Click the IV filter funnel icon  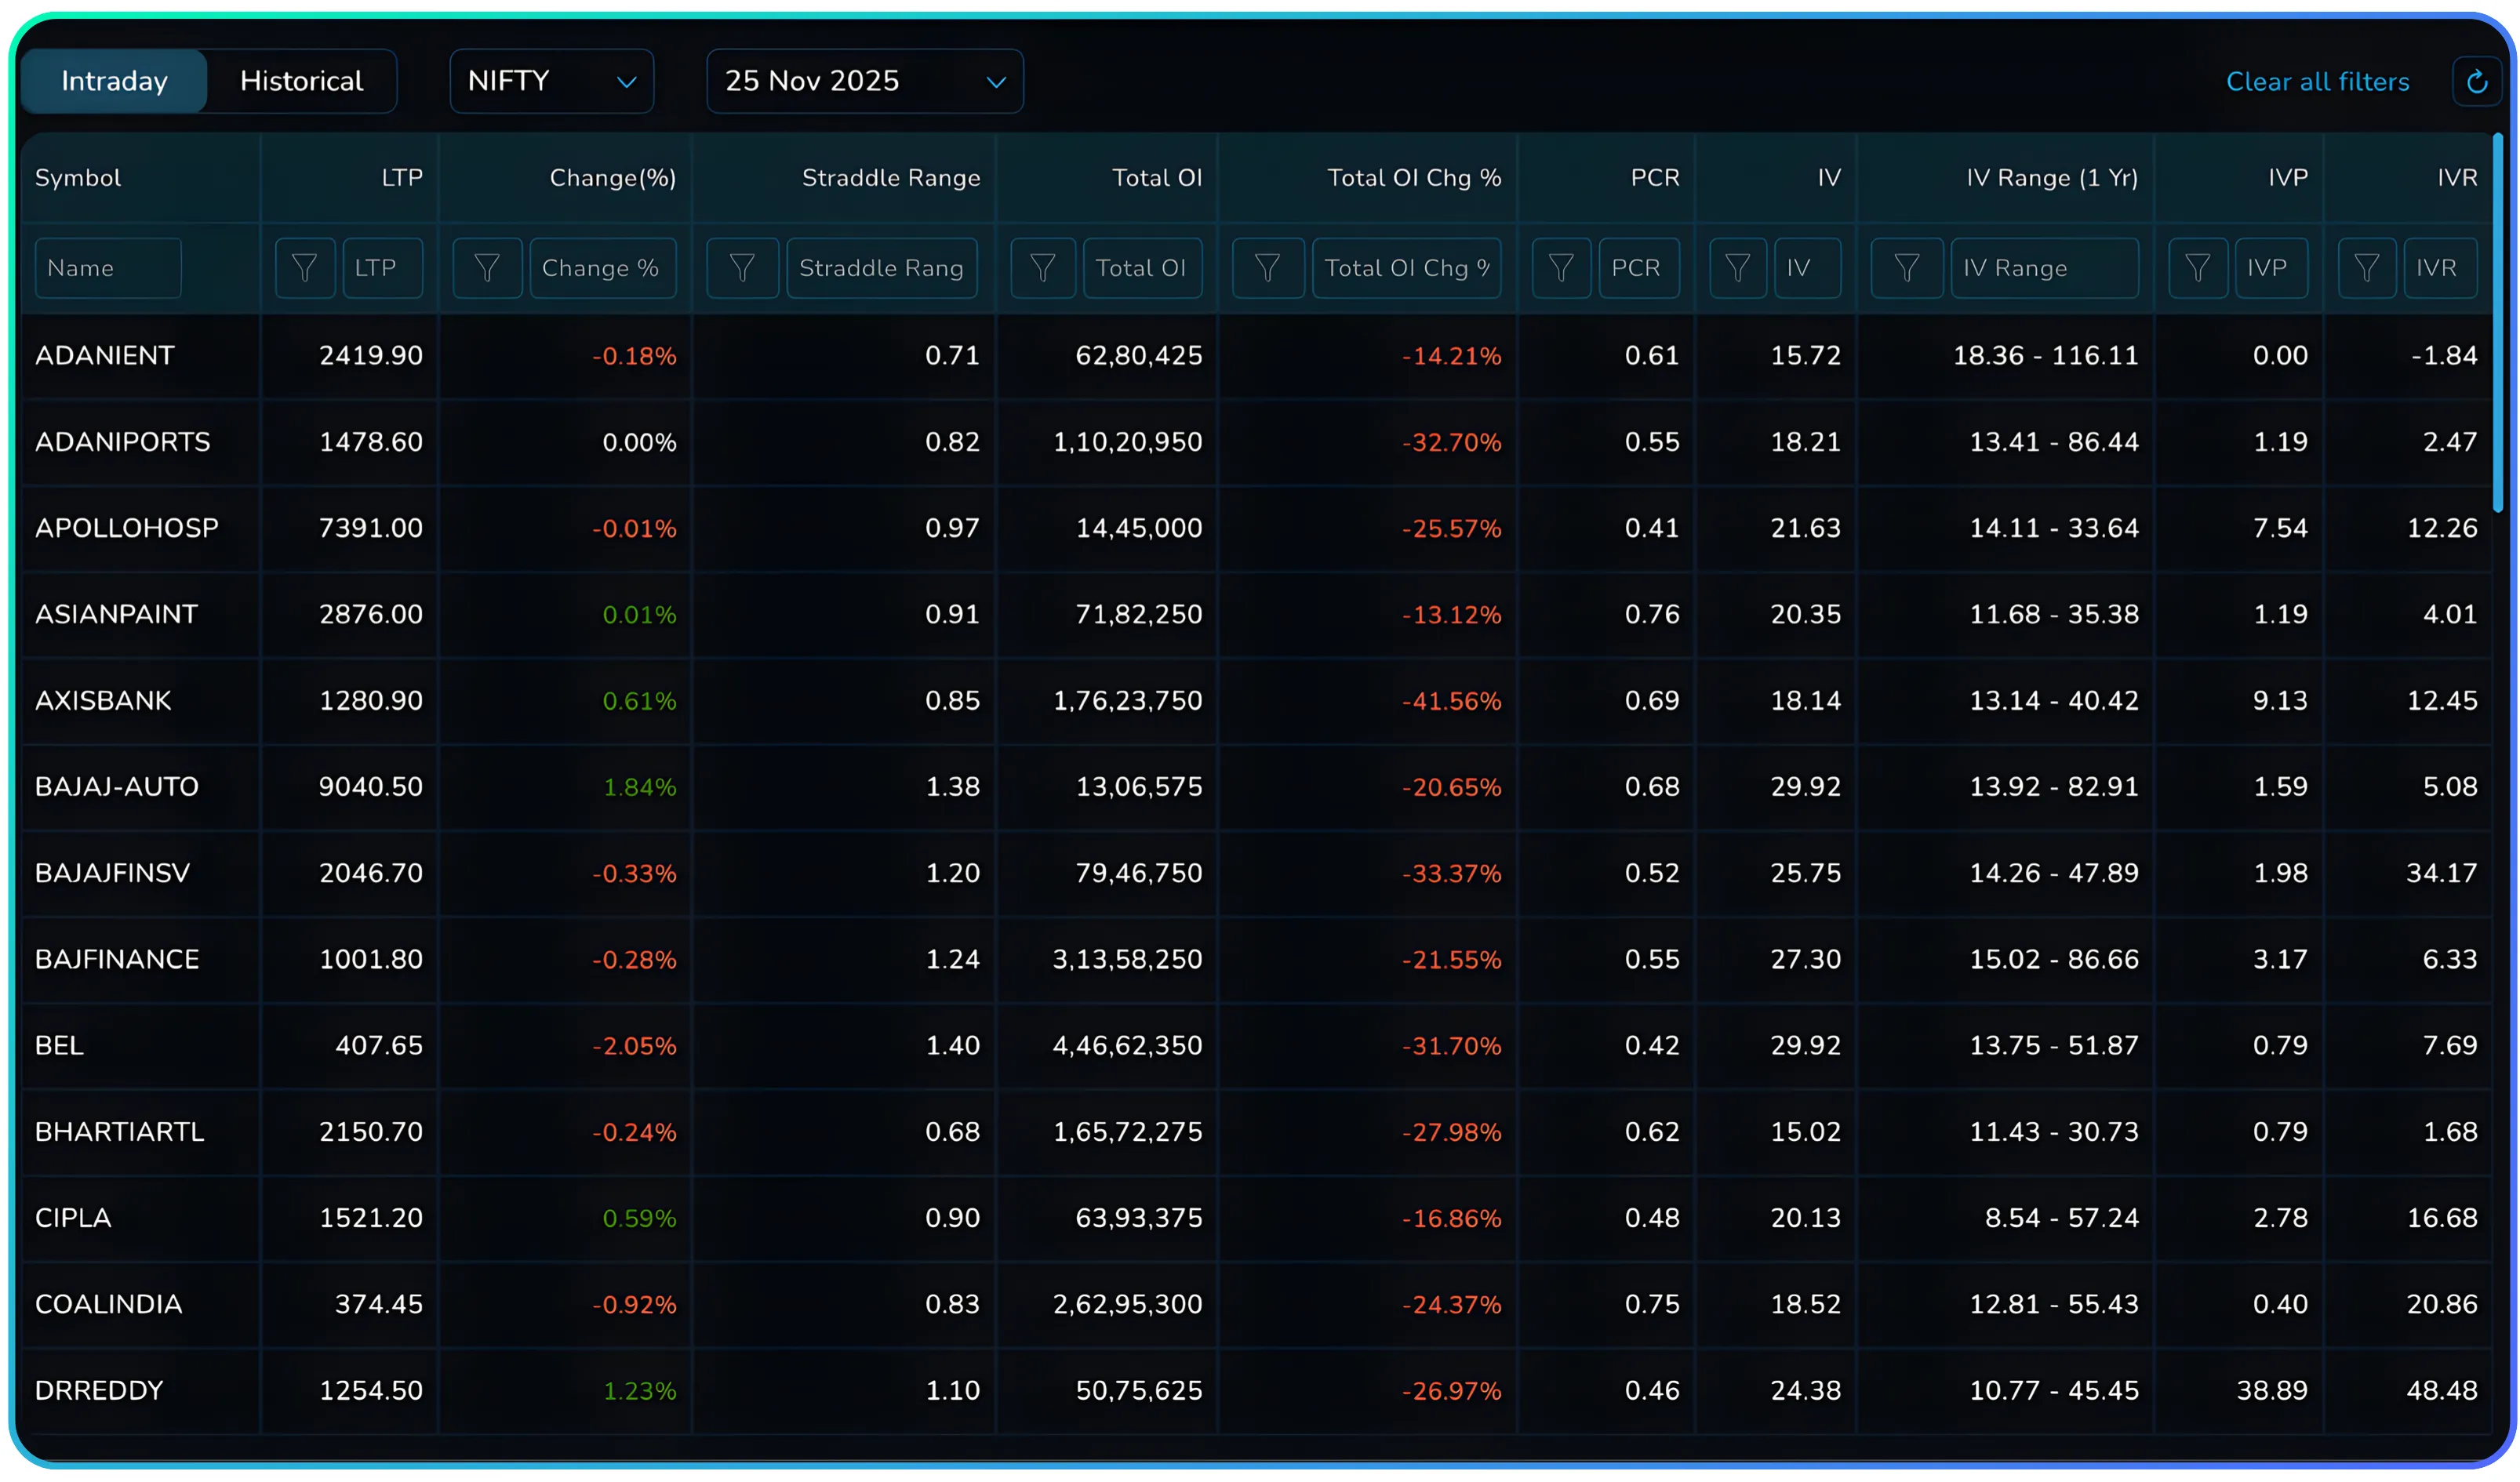[1737, 268]
